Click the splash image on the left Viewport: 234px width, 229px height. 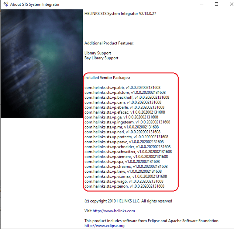click(42, 63)
